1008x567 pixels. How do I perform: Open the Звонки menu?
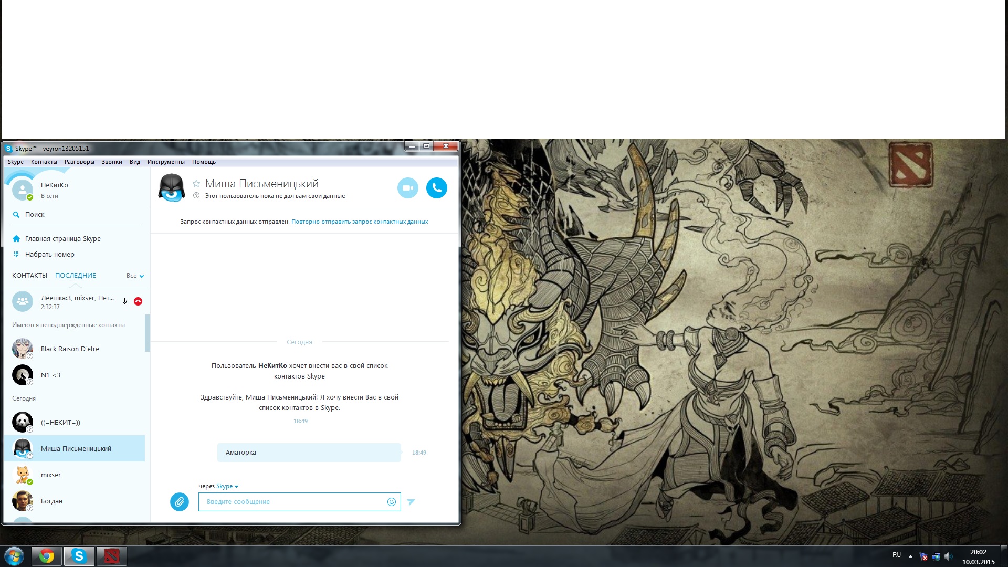pos(112,162)
